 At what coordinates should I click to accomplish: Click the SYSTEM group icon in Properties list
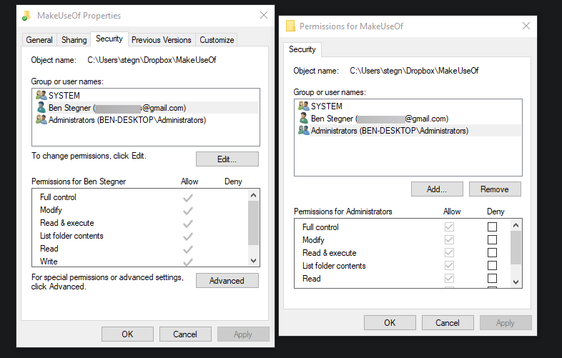[x=41, y=95]
